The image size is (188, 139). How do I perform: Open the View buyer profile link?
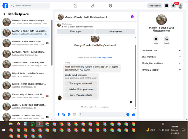[x=105, y=57]
